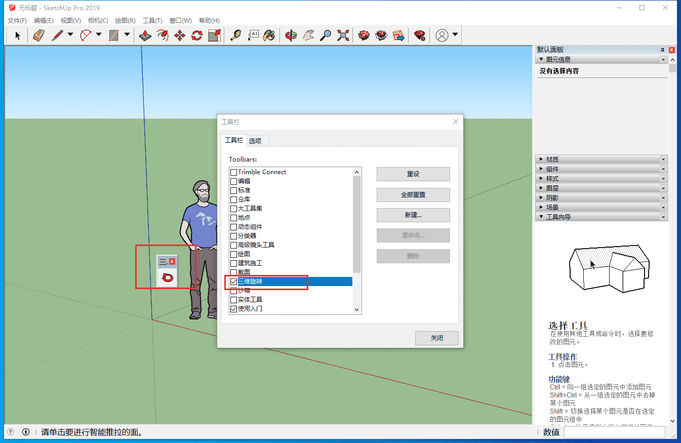Activate the Orbit camera tool
This screenshot has width=681, height=443.
291,35
